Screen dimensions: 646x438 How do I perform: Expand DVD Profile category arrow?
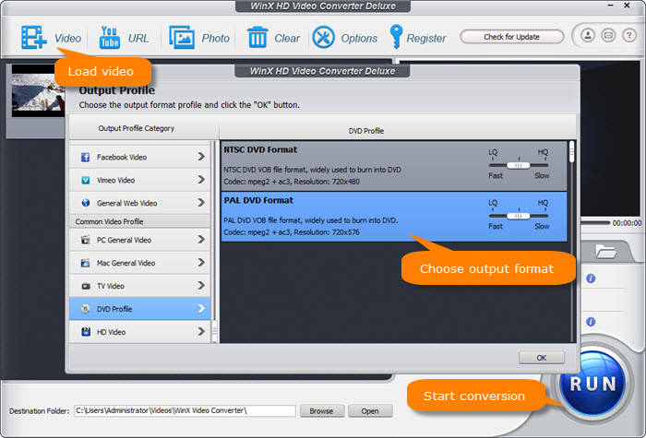pyautogui.click(x=201, y=308)
